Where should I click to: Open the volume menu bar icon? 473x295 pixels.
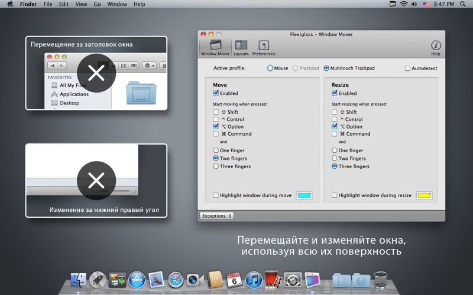(x=414, y=4)
